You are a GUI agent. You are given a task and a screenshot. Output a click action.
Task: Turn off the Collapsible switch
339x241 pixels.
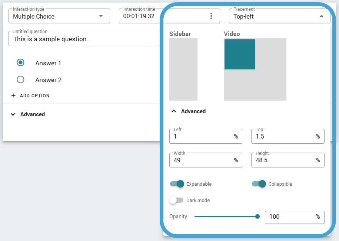click(x=259, y=184)
